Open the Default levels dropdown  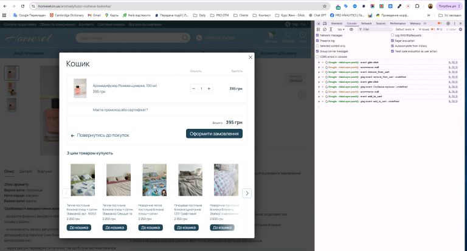[405, 30]
